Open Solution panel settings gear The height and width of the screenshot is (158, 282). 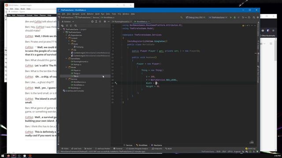[105, 22]
